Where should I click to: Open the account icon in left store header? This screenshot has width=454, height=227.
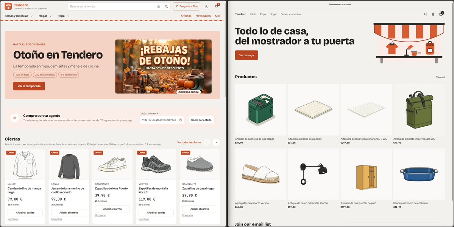click(x=206, y=6)
